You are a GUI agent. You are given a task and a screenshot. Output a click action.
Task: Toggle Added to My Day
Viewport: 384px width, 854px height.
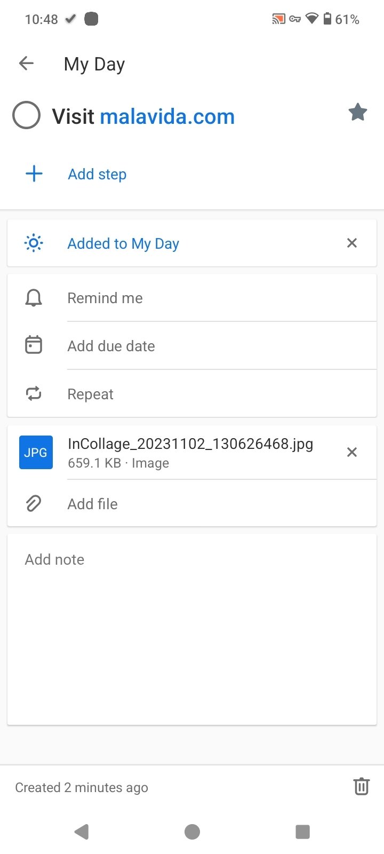tap(123, 243)
